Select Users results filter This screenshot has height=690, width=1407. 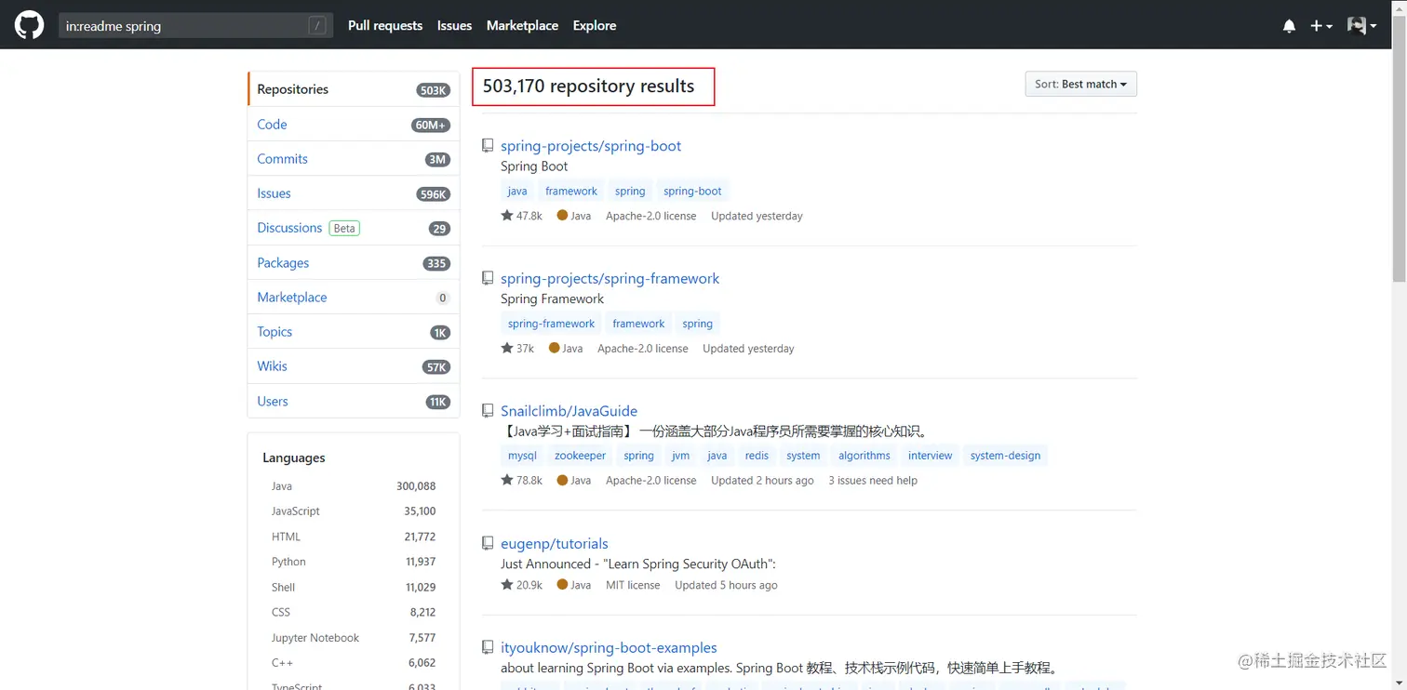pyautogui.click(x=354, y=402)
